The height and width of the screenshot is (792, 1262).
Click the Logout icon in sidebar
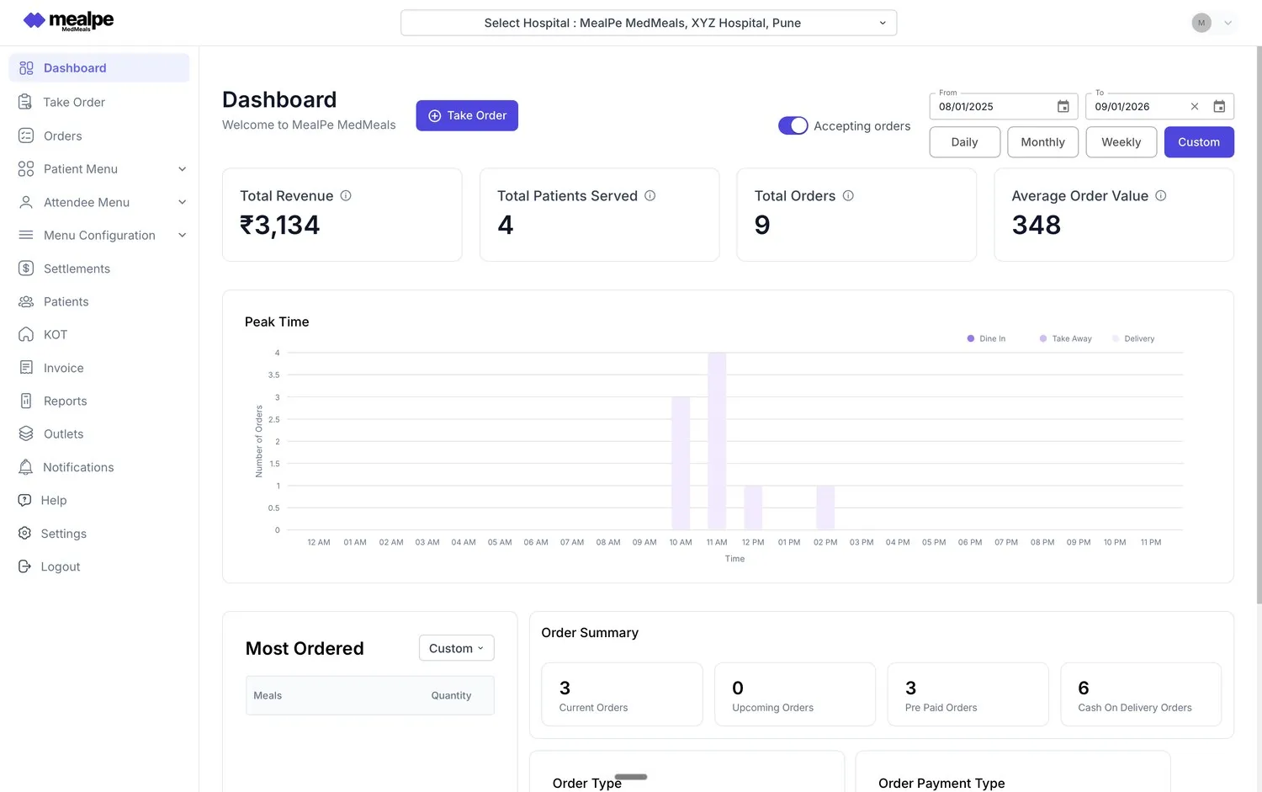(x=25, y=566)
